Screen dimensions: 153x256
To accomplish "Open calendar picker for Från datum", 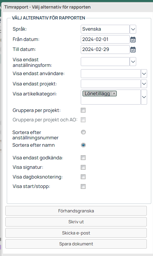I will tap(133, 39).
